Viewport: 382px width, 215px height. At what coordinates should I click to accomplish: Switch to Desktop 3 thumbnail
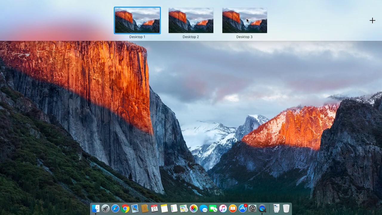245,20
